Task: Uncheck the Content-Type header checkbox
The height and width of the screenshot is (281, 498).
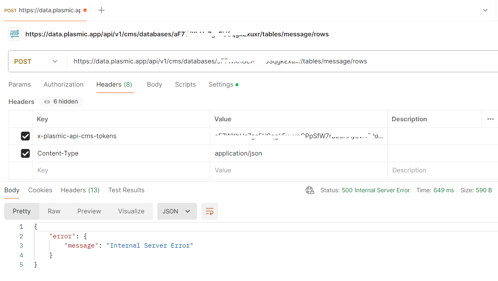Action: tap(25, 153)
